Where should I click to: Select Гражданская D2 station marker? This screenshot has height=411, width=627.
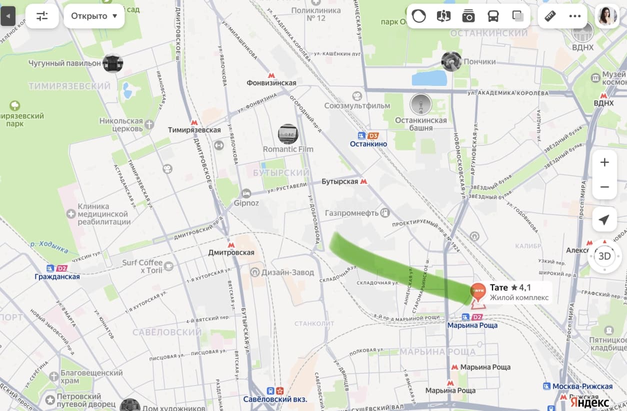[x=56, y=268]
